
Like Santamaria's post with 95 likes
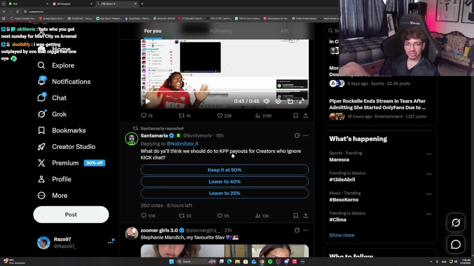pyautogui.click(x=223, y=216)
